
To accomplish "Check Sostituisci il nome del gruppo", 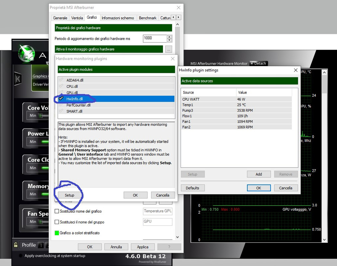I will pyautogui.click(x=57, y=222).
